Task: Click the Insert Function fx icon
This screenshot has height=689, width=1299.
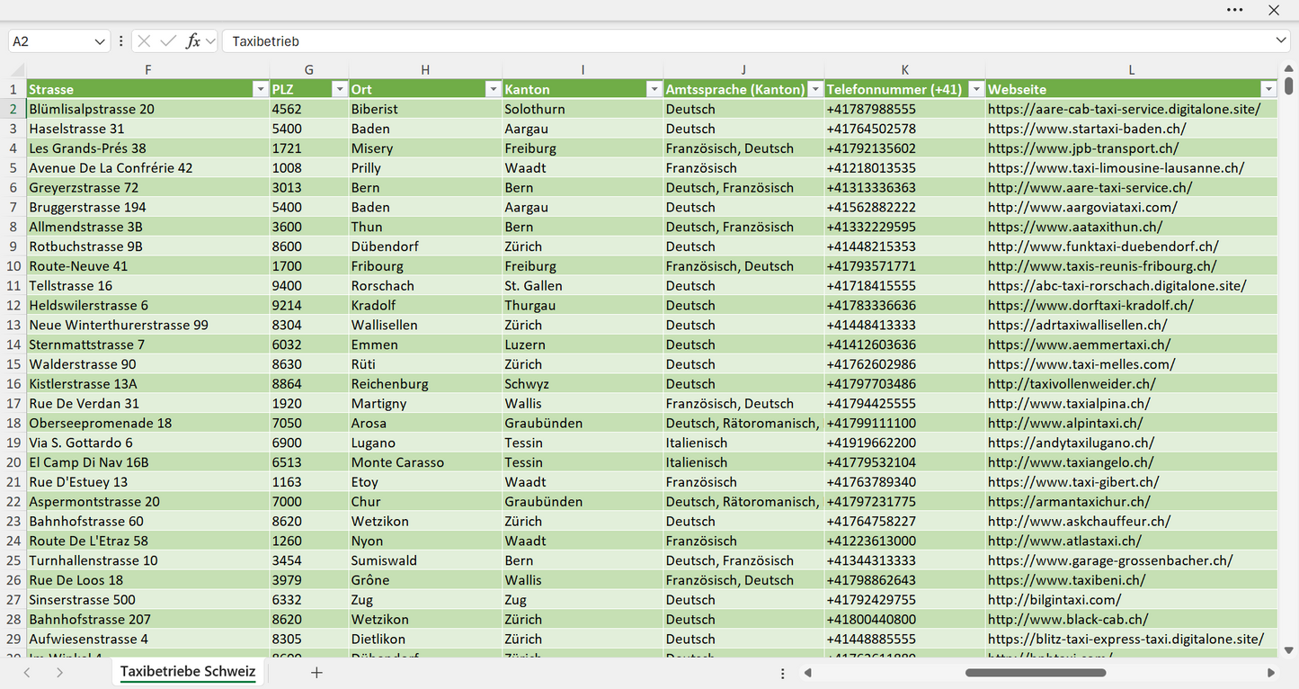Action: [192, 41]
